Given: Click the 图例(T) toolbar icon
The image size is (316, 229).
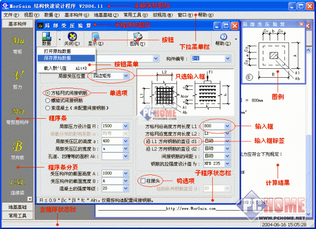Looking at the screenshot, I should point(137,38).
